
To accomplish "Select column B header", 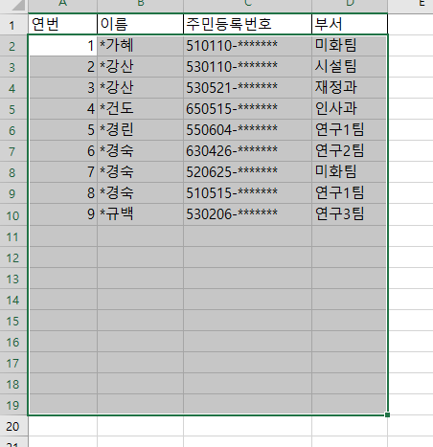I will [141, 6].
